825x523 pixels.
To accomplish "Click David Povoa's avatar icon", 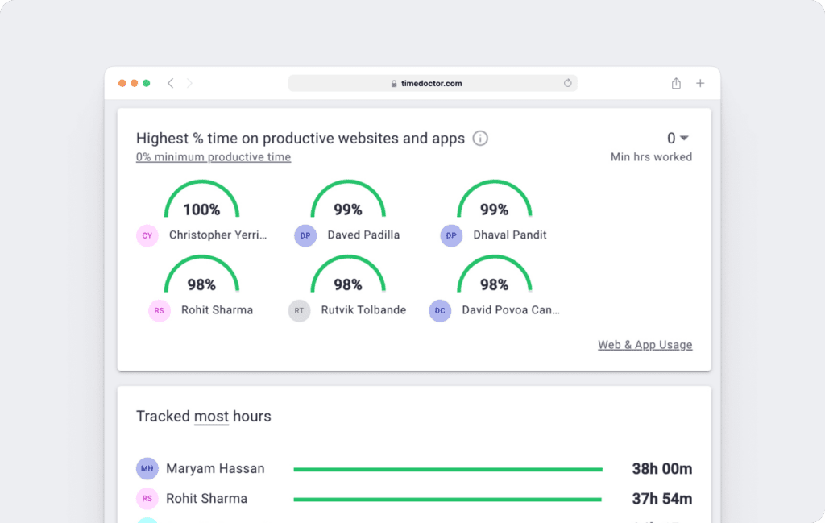I will pos(440,310).
